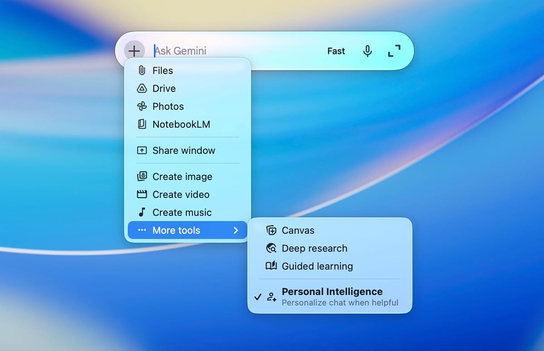This screenshot has height=351, width=544.
Task: Click the Create video clapperboard icon
Action: click(142, 195)
